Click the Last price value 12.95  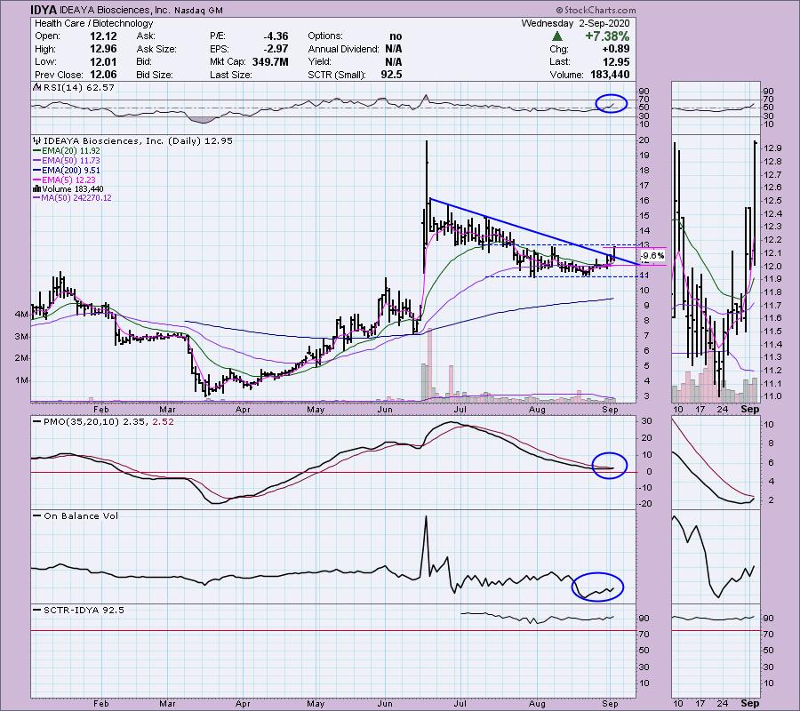[x=616, y=61]
